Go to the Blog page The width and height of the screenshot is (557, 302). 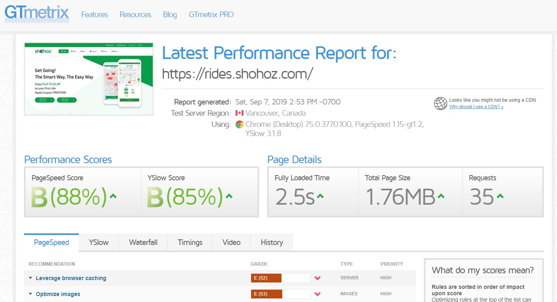pyautogui.click(x=170, y=15)
